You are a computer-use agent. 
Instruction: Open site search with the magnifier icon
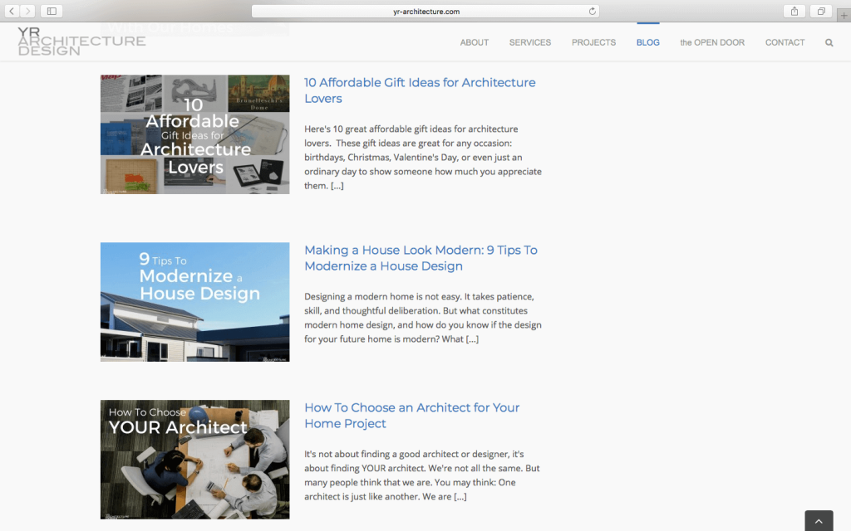pyautogui.click(x=829, y=42)
